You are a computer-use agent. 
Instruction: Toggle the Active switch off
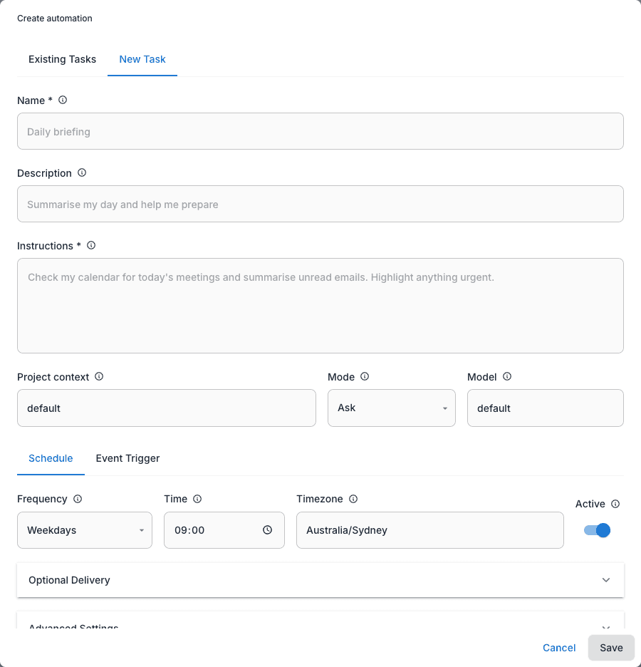pyautogui.click(x=598, y=530)
